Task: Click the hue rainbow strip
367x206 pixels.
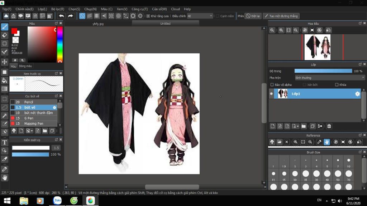Action: click(x=60, y=44)
